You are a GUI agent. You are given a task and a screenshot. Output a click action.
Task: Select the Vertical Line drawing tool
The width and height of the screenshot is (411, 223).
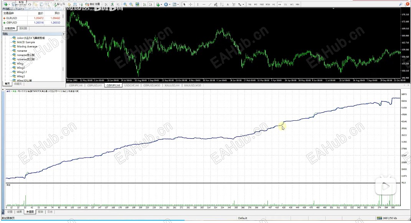(198, 5)
